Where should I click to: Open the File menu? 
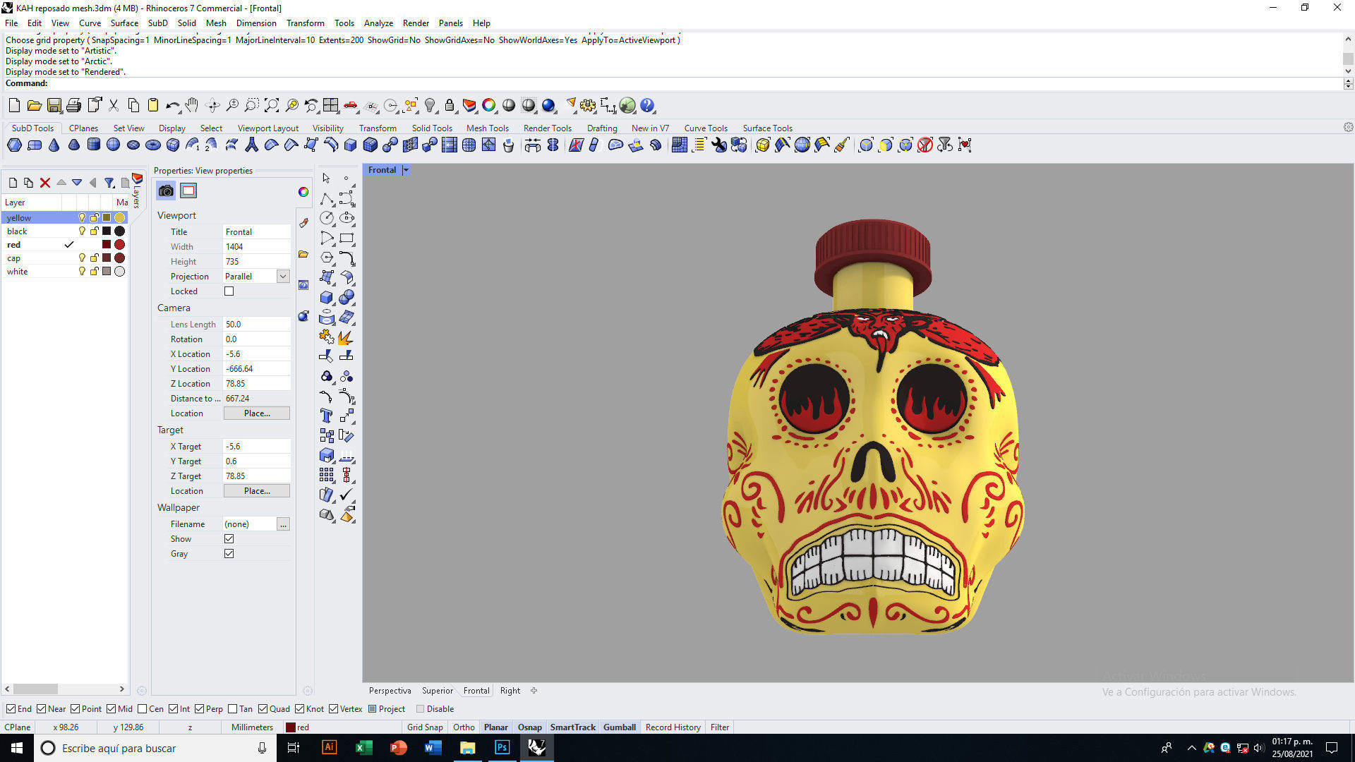(x=11, y=23)
